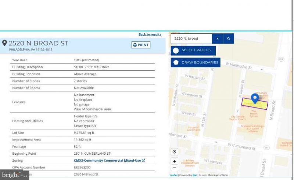Click the location pin icon beside address heading
Screen dimensions: 294x180
pyautogui.click(x=5, y=43)
